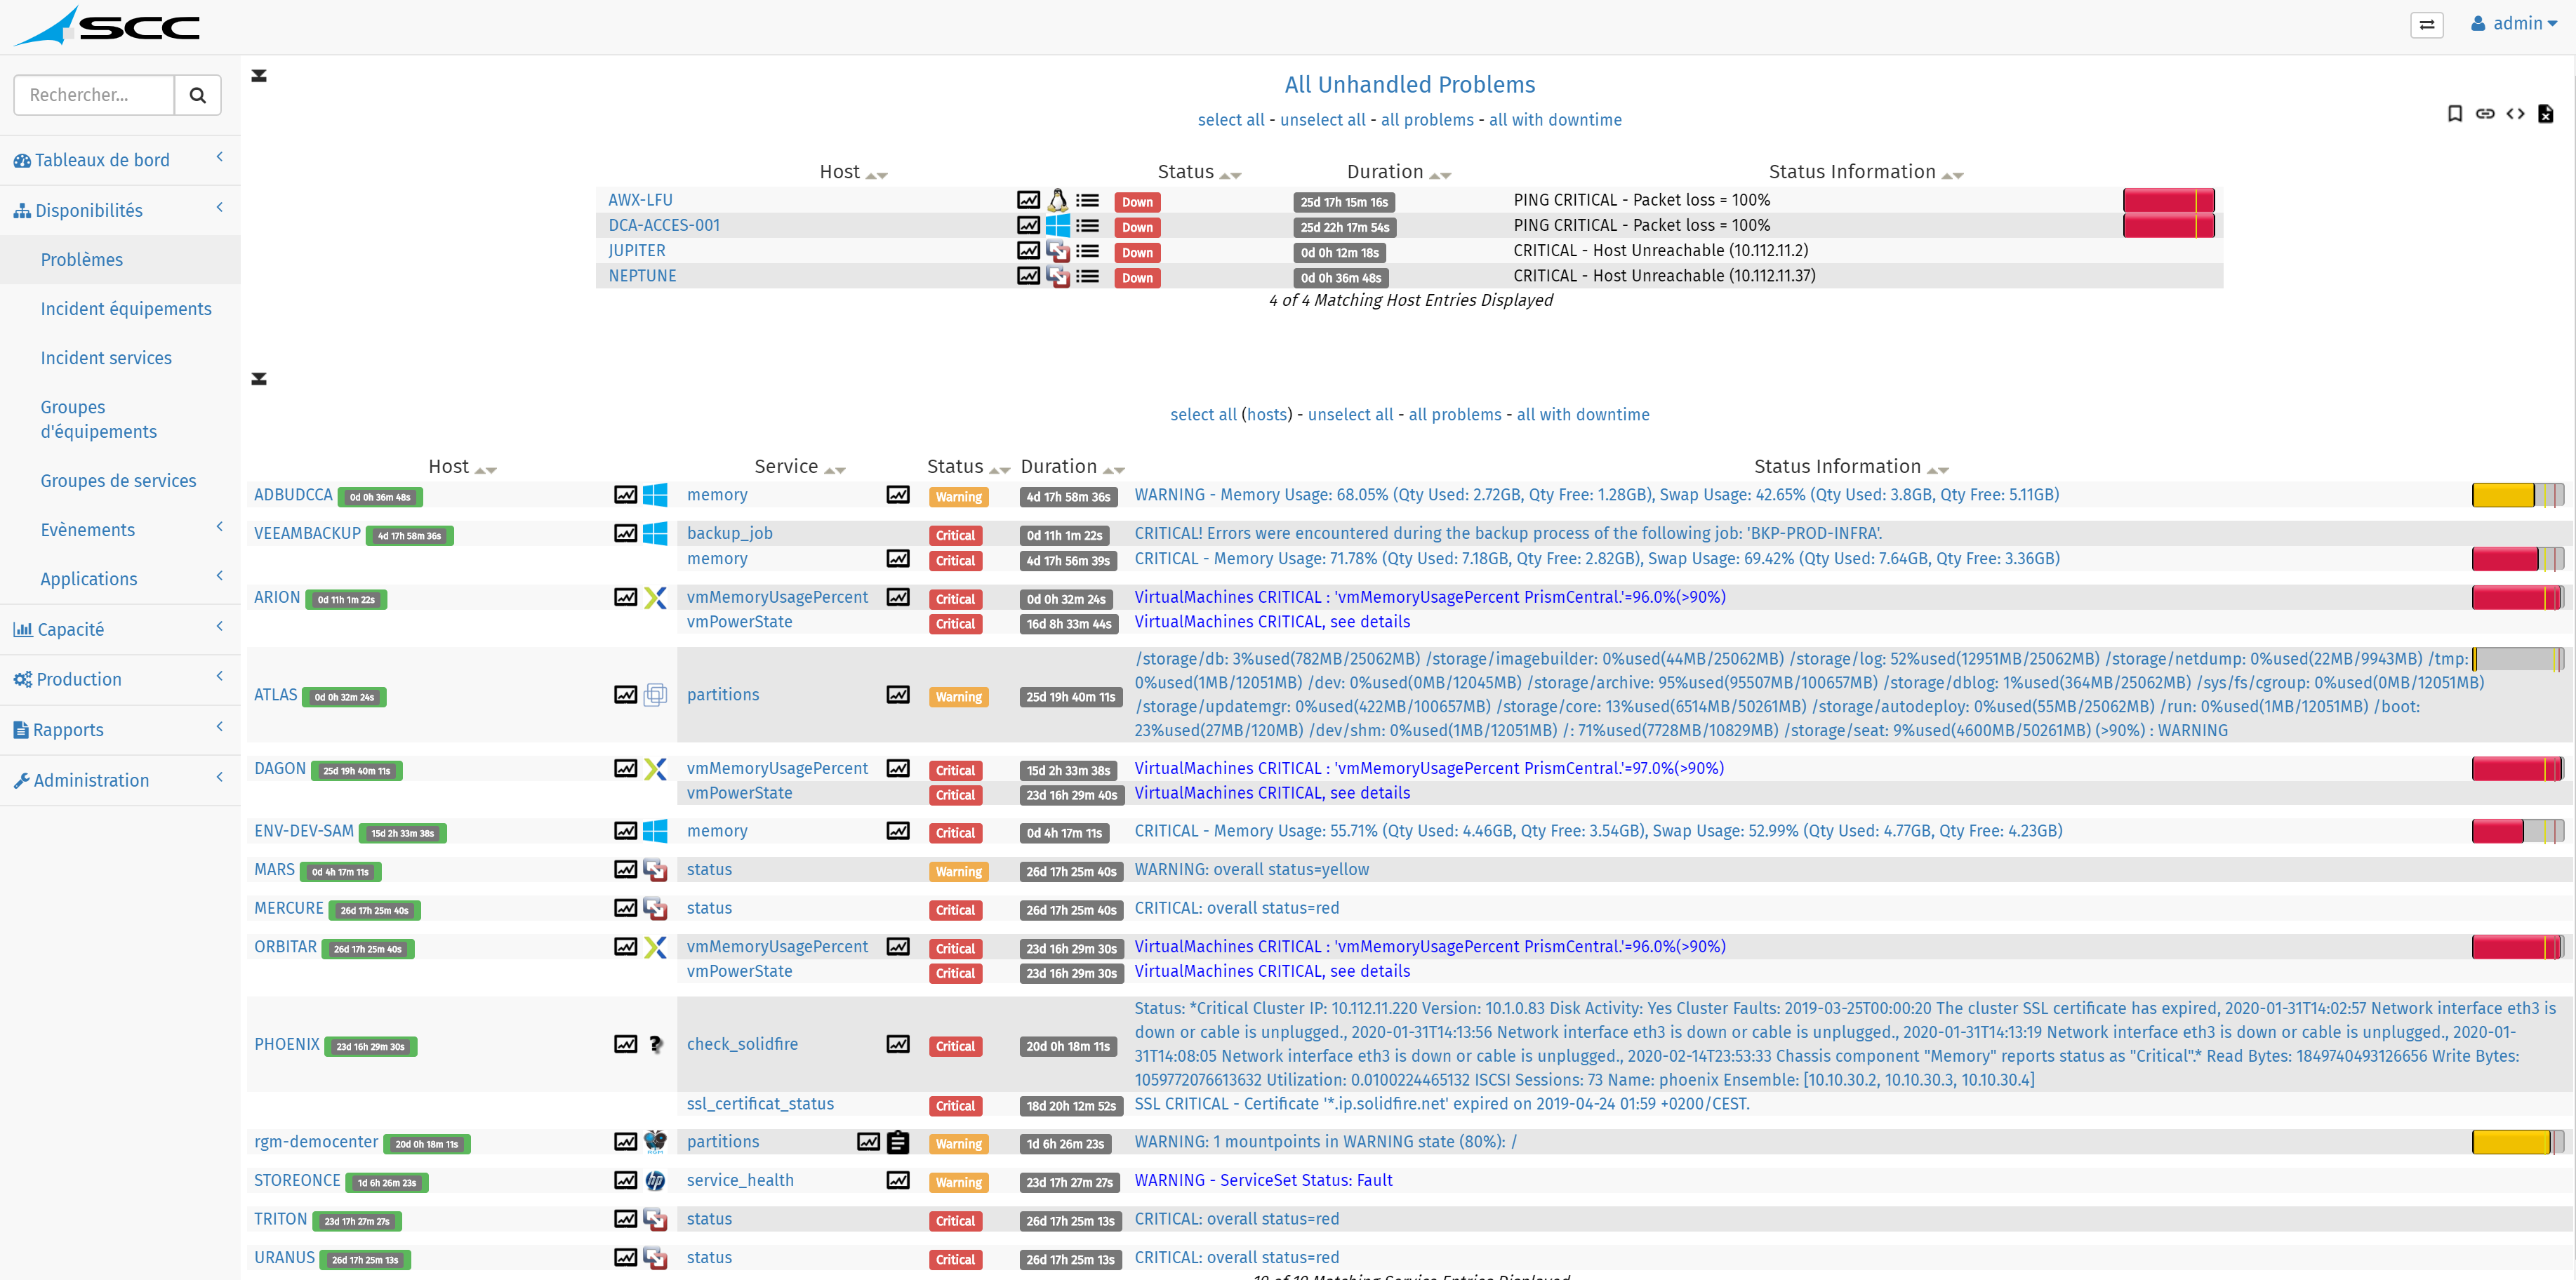
Task: Open Problèmes menu item
Action: pos(120,260)
